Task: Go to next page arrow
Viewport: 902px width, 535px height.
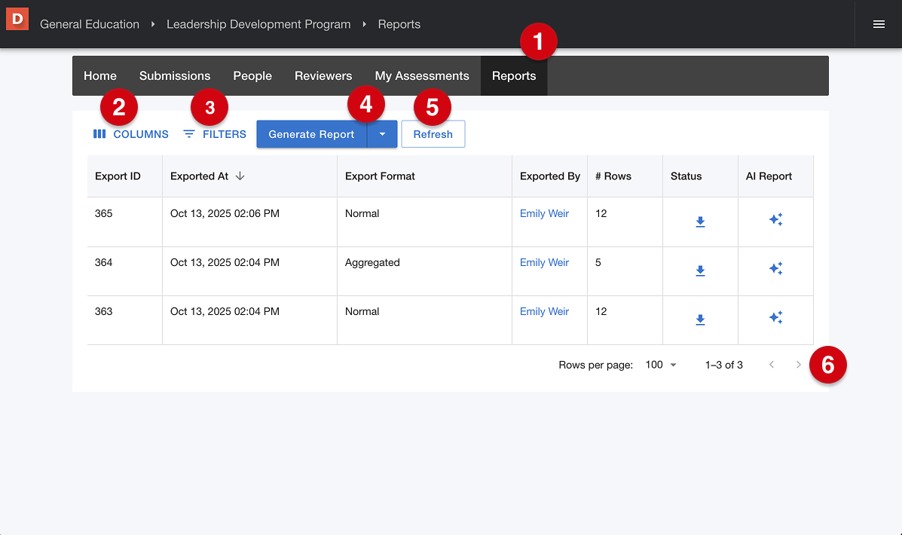Action: 798,365
